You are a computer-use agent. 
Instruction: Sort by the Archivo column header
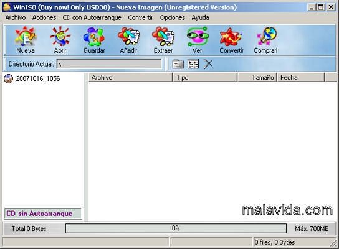pyautogui.click(x=130, y=78)
